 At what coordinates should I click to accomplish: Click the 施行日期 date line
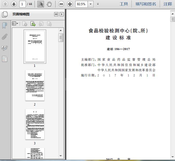click(x=118, y=75)
